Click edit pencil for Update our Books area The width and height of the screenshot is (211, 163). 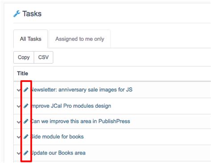pyautogui.click(x=26, y=153)
